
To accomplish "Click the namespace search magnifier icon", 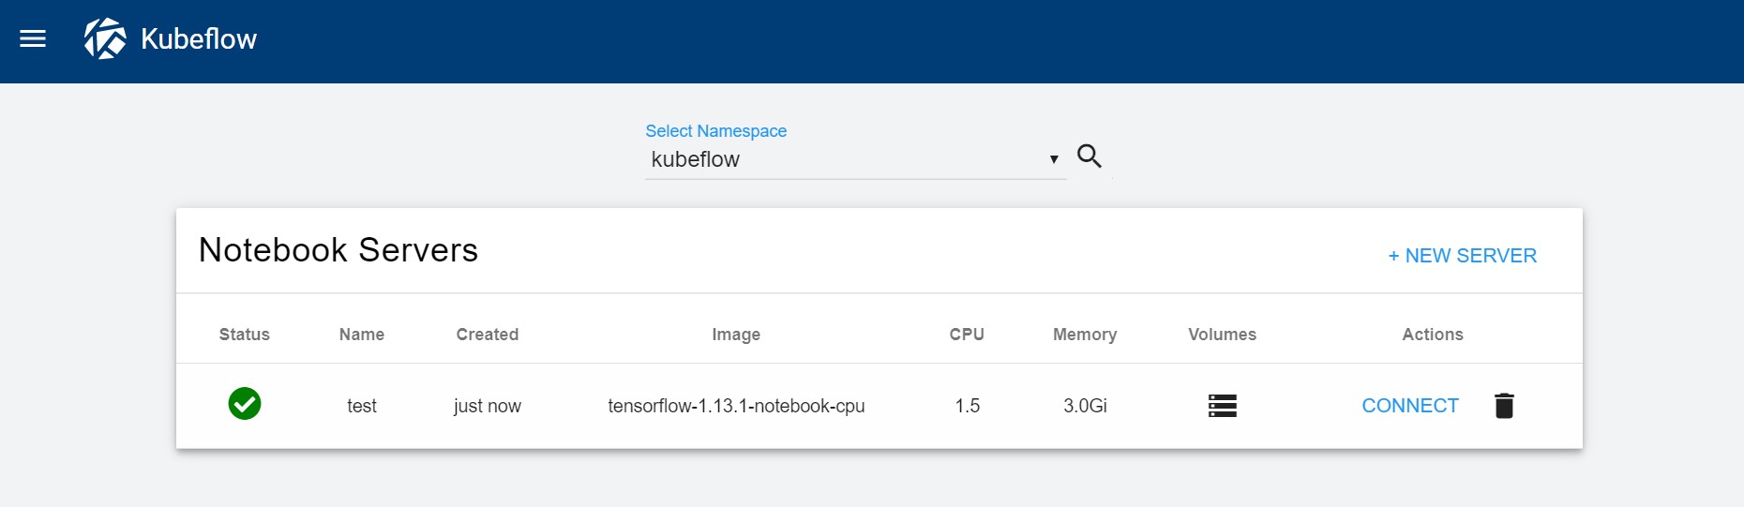I will point(1089,156).
